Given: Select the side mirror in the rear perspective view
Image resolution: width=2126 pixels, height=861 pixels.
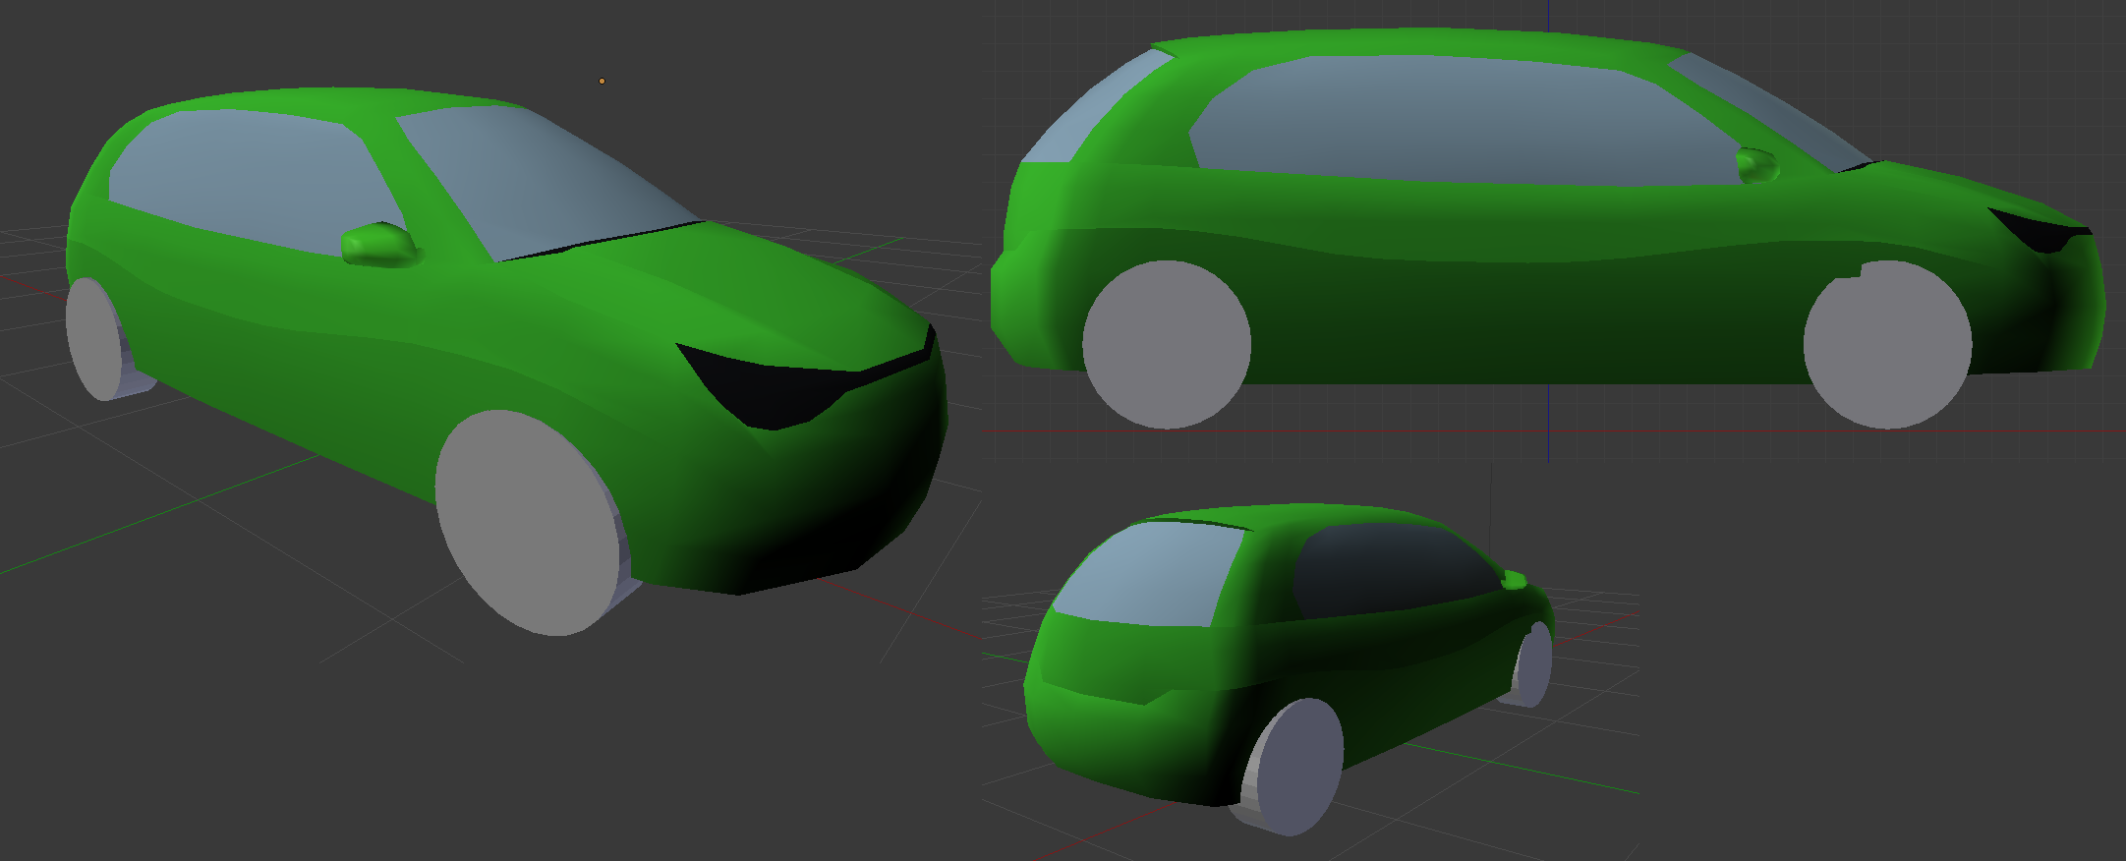Looking at the screenshot, I should (1515, 581).
